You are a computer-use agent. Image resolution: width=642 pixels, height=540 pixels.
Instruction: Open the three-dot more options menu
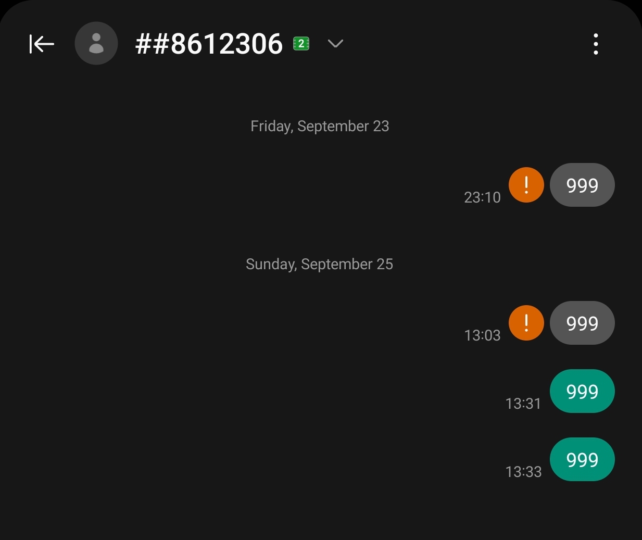point(596,44)
